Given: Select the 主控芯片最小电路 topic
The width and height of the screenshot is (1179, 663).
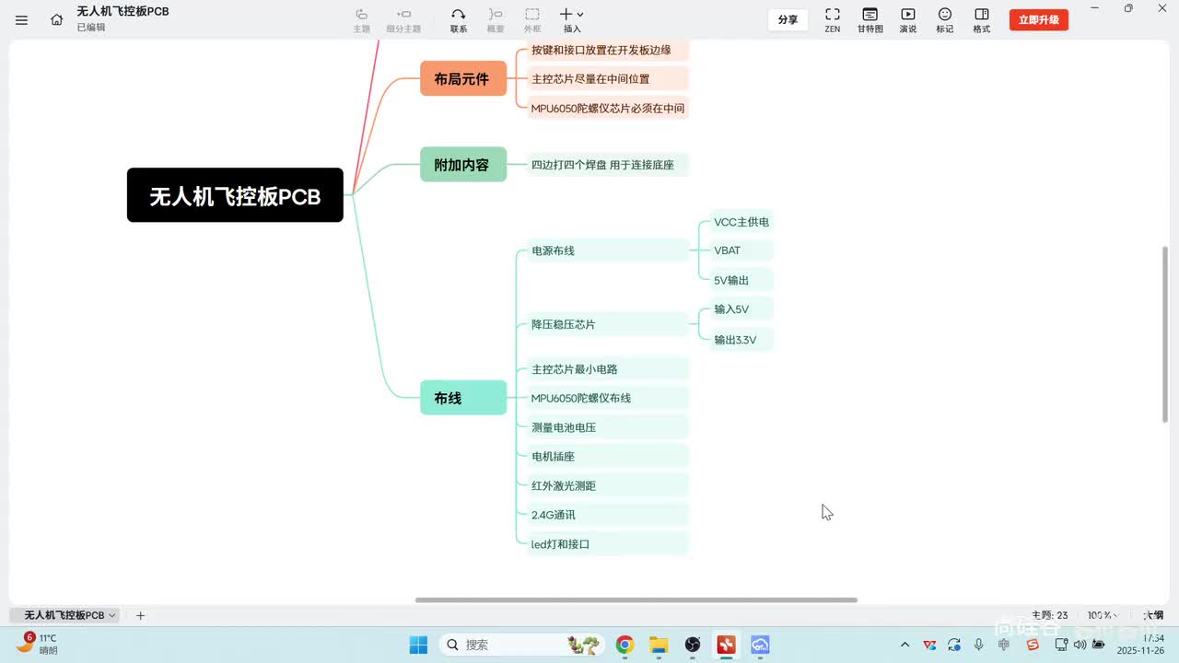Looking at the screenshot, I should (606, 369).
